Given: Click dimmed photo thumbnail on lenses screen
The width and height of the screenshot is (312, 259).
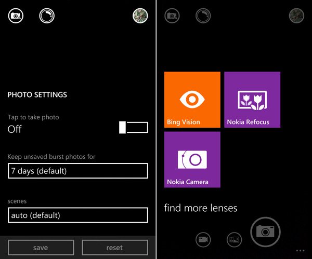Looking at the screenshot, I should 296,16.
